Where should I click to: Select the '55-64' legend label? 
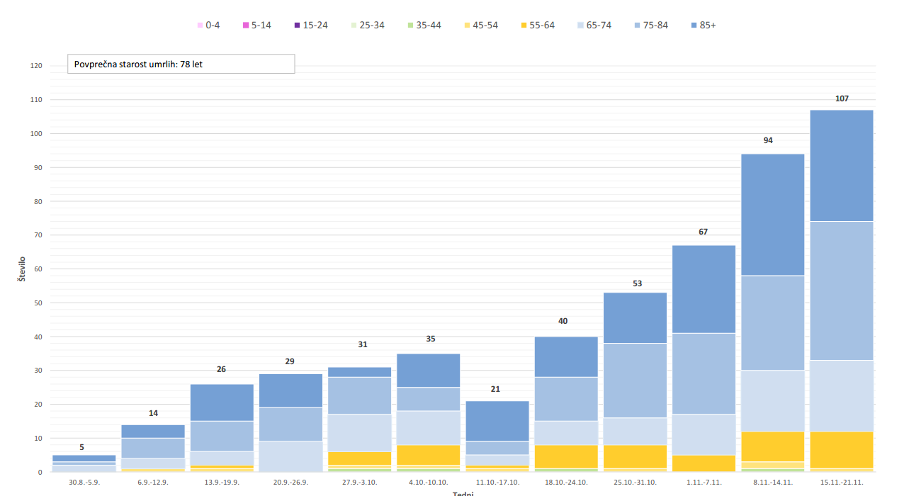pos(542,26)
